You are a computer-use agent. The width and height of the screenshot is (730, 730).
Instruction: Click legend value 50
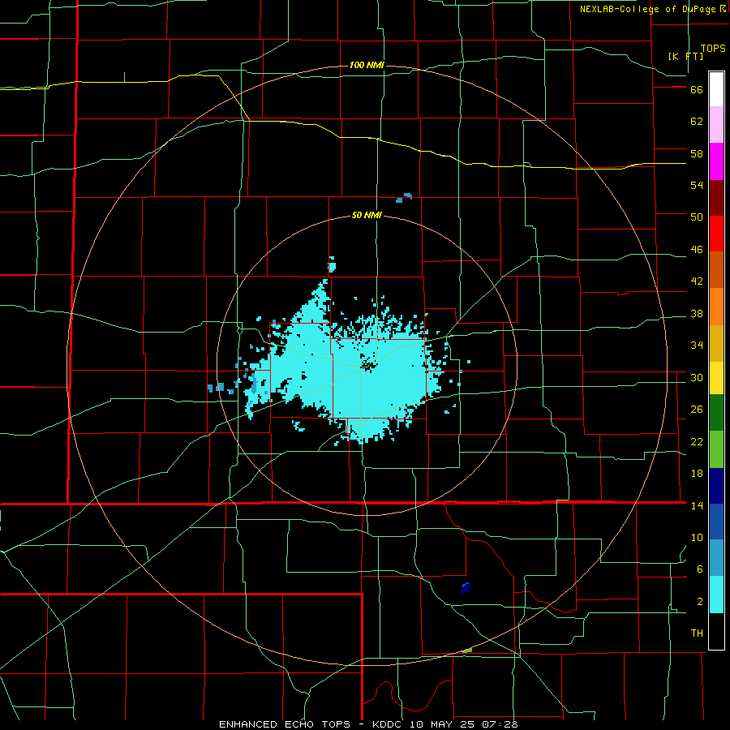click(697, 217)
